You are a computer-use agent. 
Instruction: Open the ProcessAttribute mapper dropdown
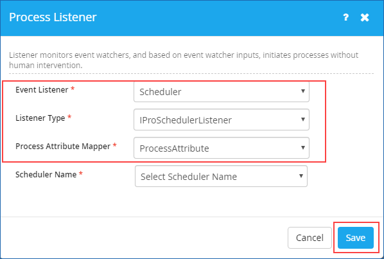click(x=222, y=148)
